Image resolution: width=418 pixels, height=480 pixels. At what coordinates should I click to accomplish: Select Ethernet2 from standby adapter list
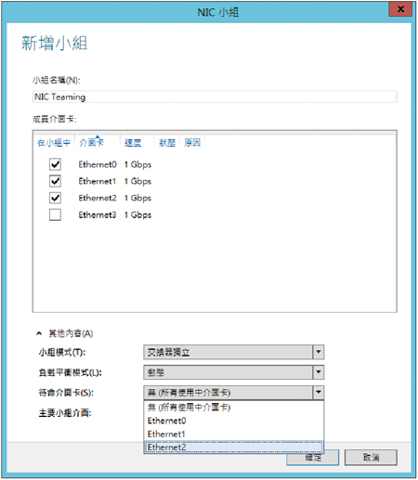234,448
